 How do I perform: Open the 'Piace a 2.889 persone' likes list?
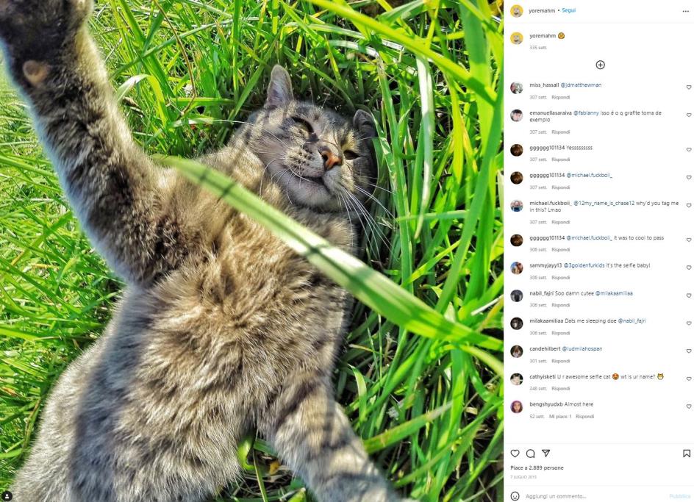click(x=537, y=467)
